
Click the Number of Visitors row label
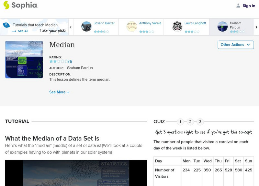(164, 173)
